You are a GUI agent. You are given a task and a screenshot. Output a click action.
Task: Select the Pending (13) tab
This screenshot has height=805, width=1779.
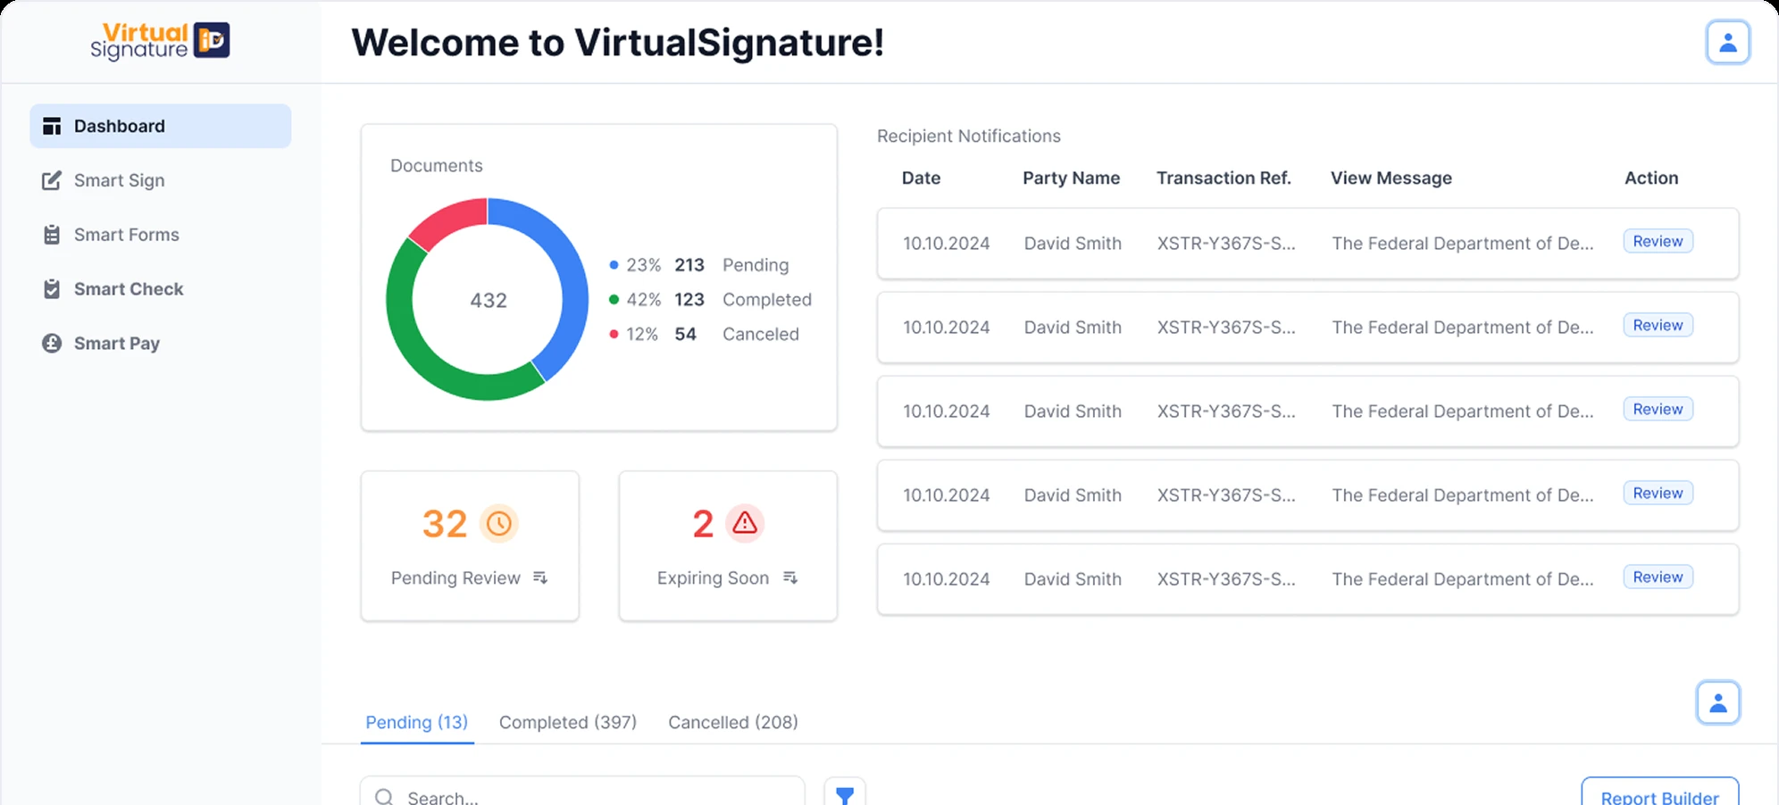pyautogui.click(x=416, y=722)
